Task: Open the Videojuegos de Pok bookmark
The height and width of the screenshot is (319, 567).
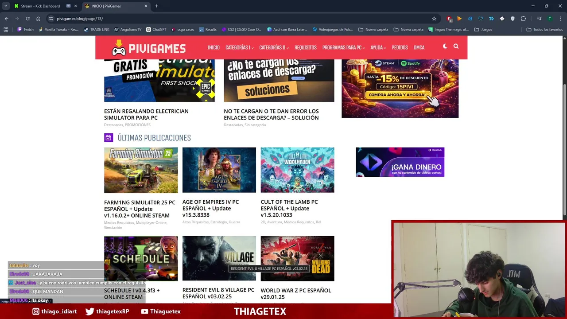Action: (x=332, y=30)
